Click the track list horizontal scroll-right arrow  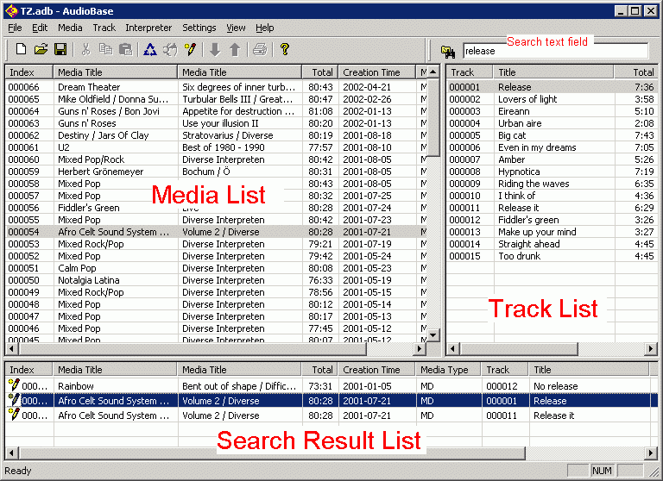[x=651, y=349]
